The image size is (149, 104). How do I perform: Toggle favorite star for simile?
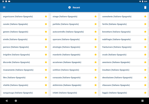[x=46, y=39]
